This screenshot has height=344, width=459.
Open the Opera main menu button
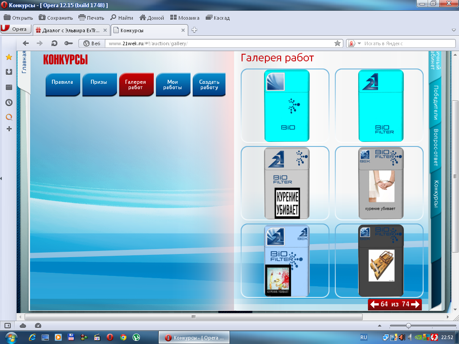click(16, 29)
